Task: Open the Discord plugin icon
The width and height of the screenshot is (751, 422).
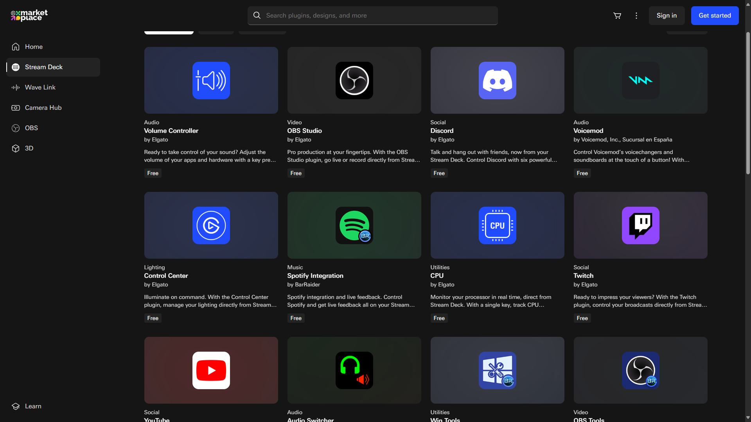Action: (x=497, y=80)
